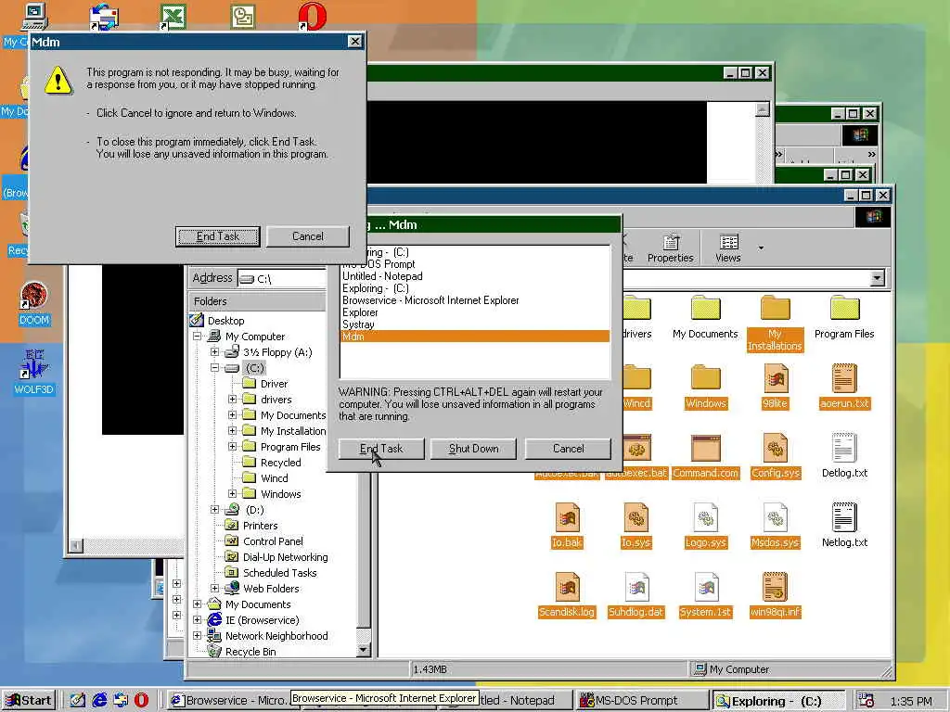
Task: Switch to MS-DOS Prompt taskbar button
Action: (641, 701)
